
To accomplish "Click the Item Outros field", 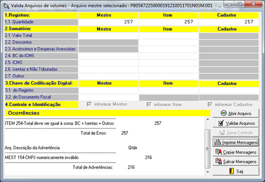I will (168, 76).
